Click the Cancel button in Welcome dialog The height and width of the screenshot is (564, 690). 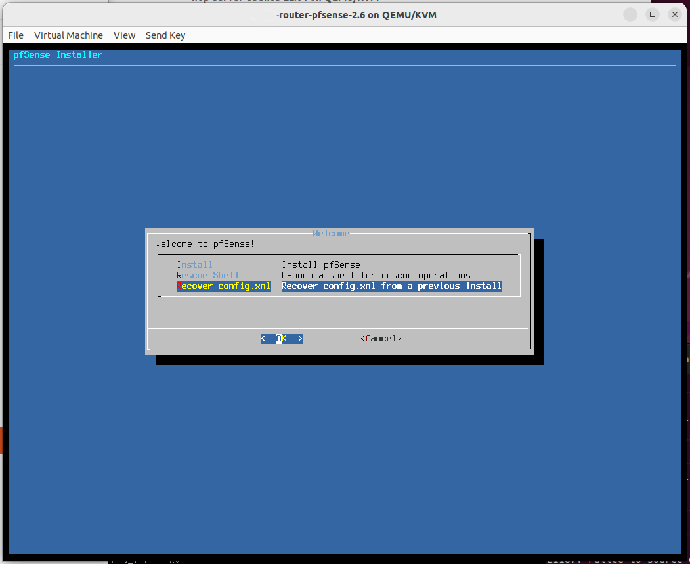(381, 338)
